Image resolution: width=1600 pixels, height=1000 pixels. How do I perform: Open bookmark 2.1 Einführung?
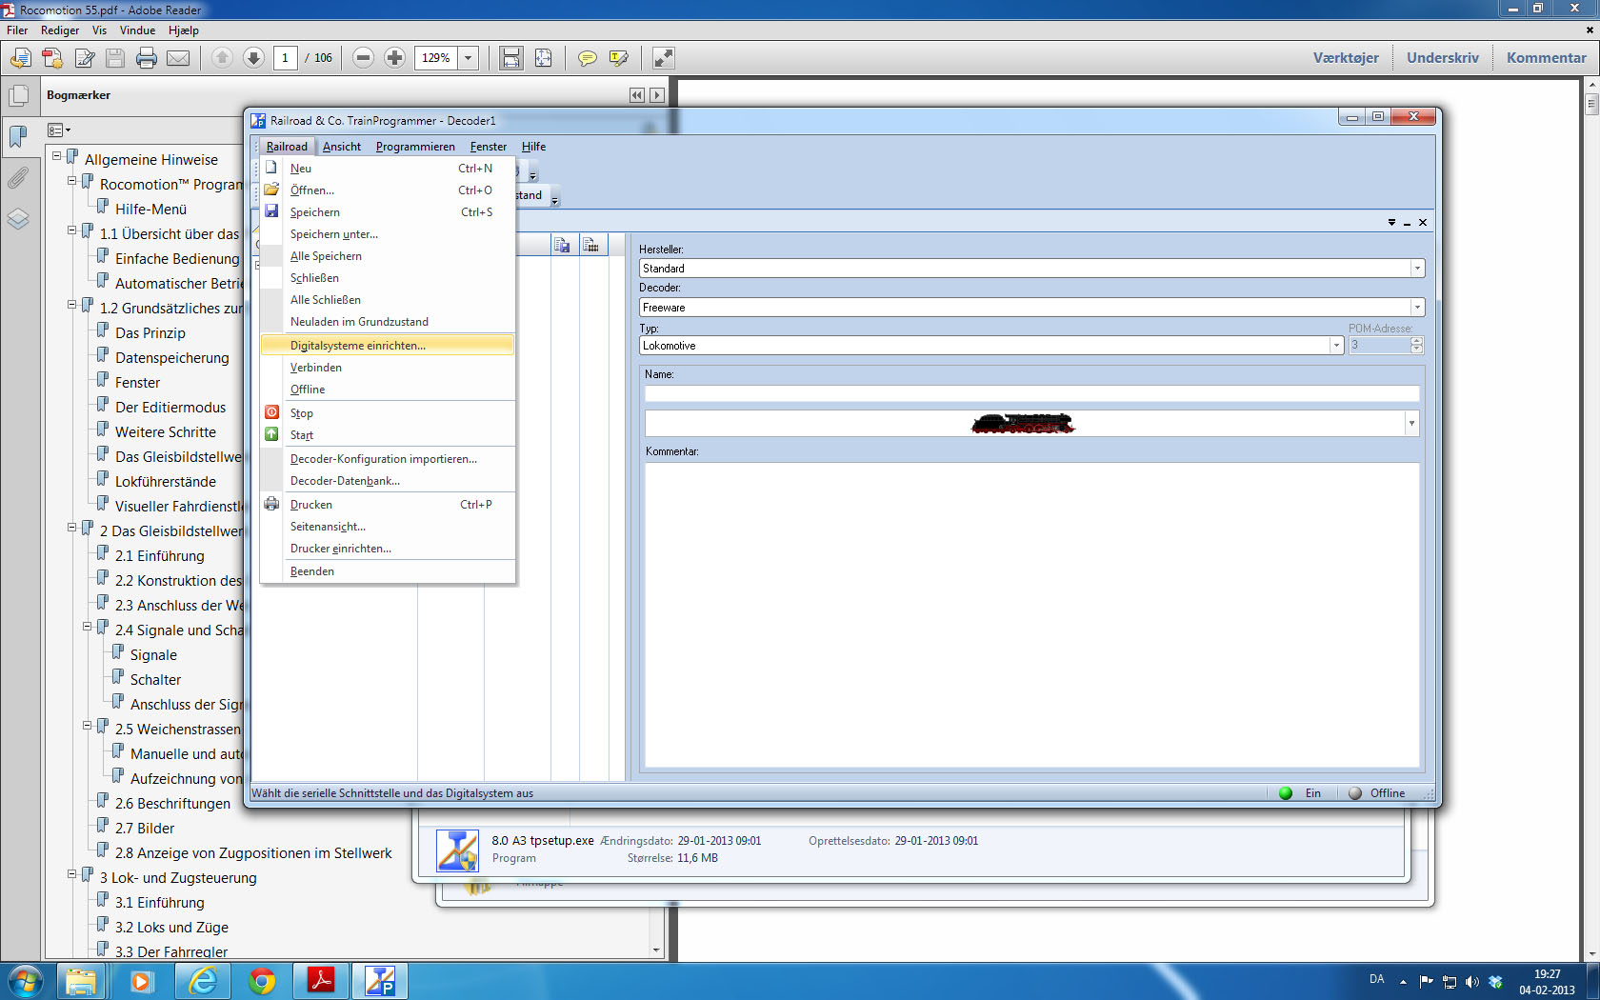[x=160, y=556]
